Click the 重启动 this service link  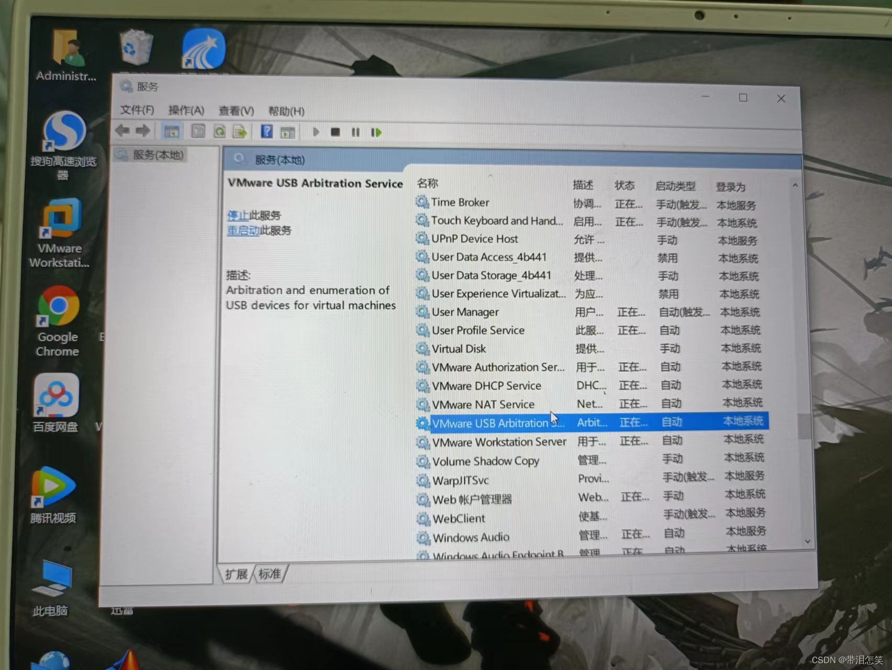(x=243, y=230)
